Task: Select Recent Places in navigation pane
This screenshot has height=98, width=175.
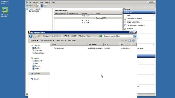Action: pyautogui.click(x=40, y=53)
